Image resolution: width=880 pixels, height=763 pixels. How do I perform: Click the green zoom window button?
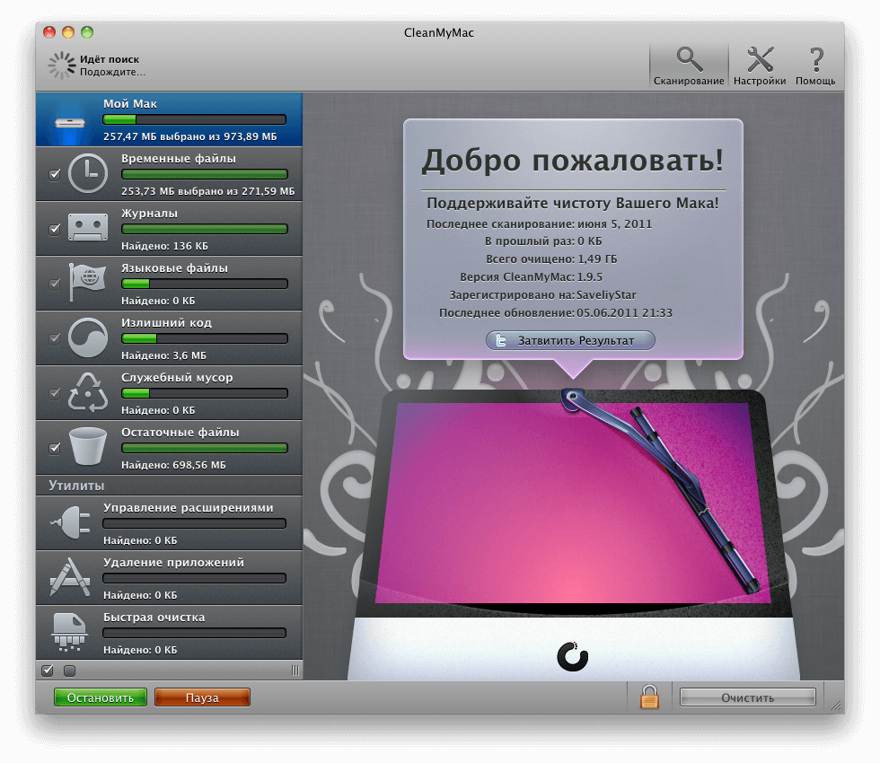[x=87, y=32]
